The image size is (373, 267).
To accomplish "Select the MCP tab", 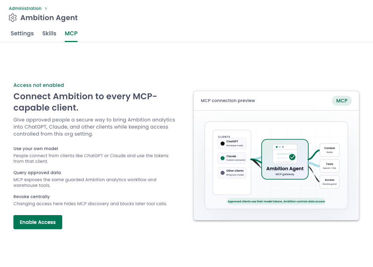I will (71, 34).
